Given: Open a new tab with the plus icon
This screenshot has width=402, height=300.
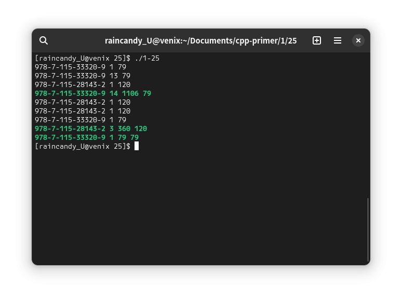Looking at the screenshot, I should (x=317, y=40).
